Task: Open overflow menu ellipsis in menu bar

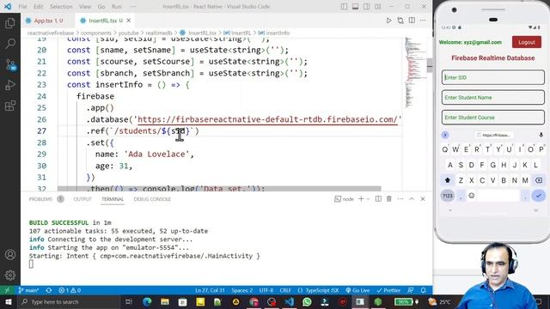Action: click(x=133, y=7)
